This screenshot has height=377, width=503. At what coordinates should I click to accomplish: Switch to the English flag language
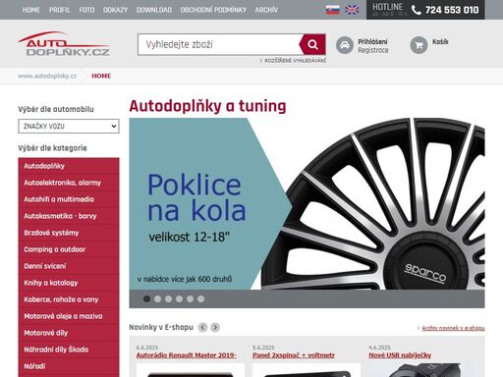tap(352, 10)
